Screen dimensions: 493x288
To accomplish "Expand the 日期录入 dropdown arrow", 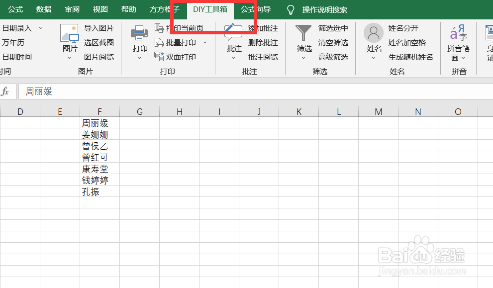I will pyautogui.click(x=41, y=28).
